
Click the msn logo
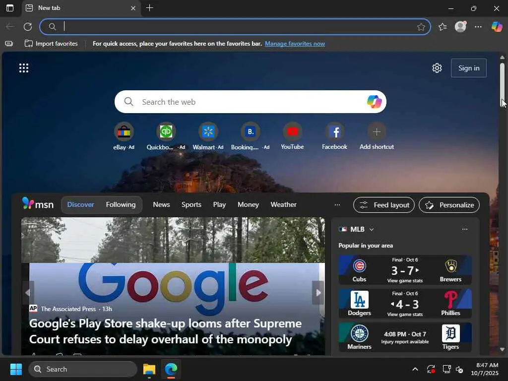click(x=38, y=204)
